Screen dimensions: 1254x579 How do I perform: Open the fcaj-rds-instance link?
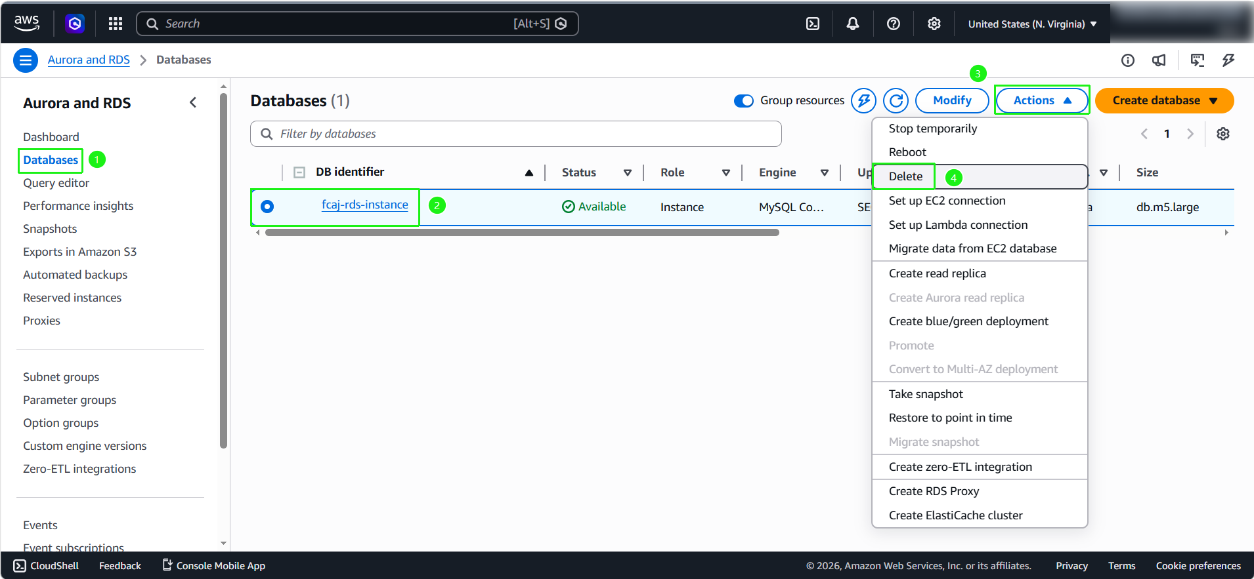point(365,205)
